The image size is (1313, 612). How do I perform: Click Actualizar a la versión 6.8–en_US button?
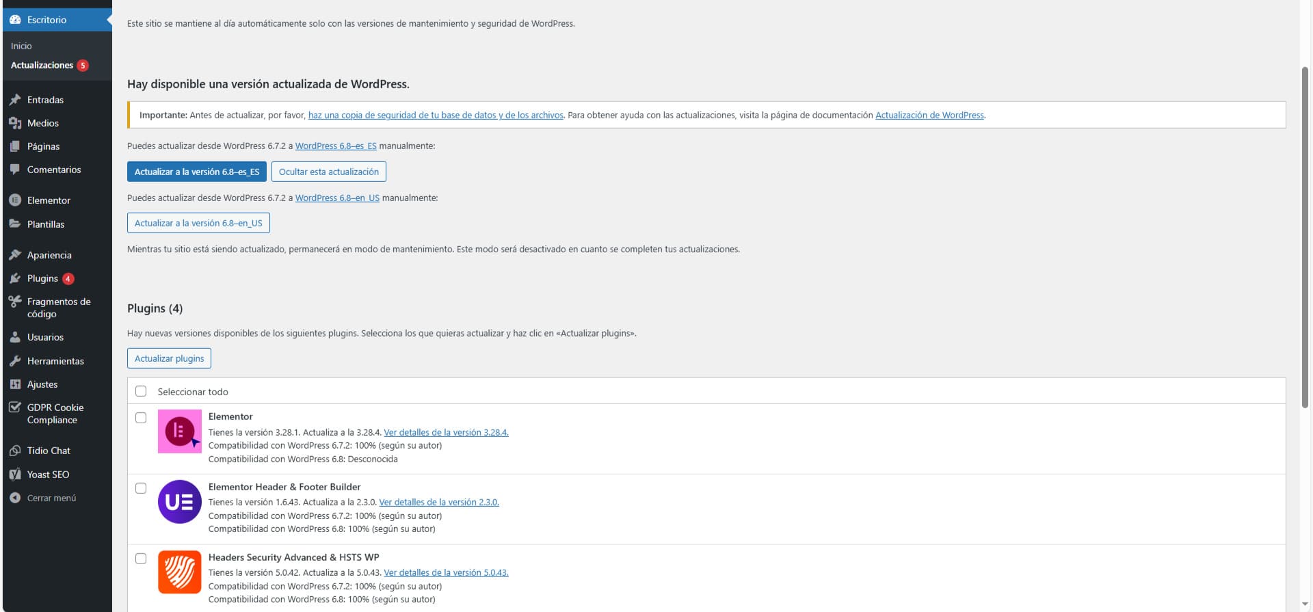198,223
